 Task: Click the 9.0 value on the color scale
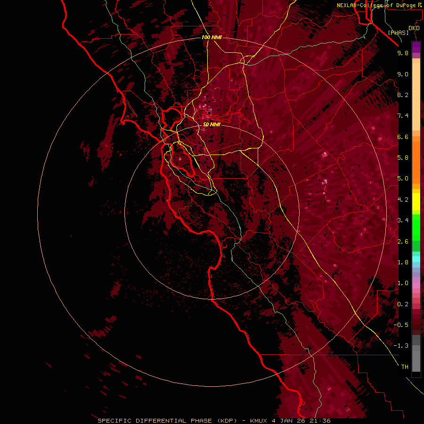coord(403,74)
